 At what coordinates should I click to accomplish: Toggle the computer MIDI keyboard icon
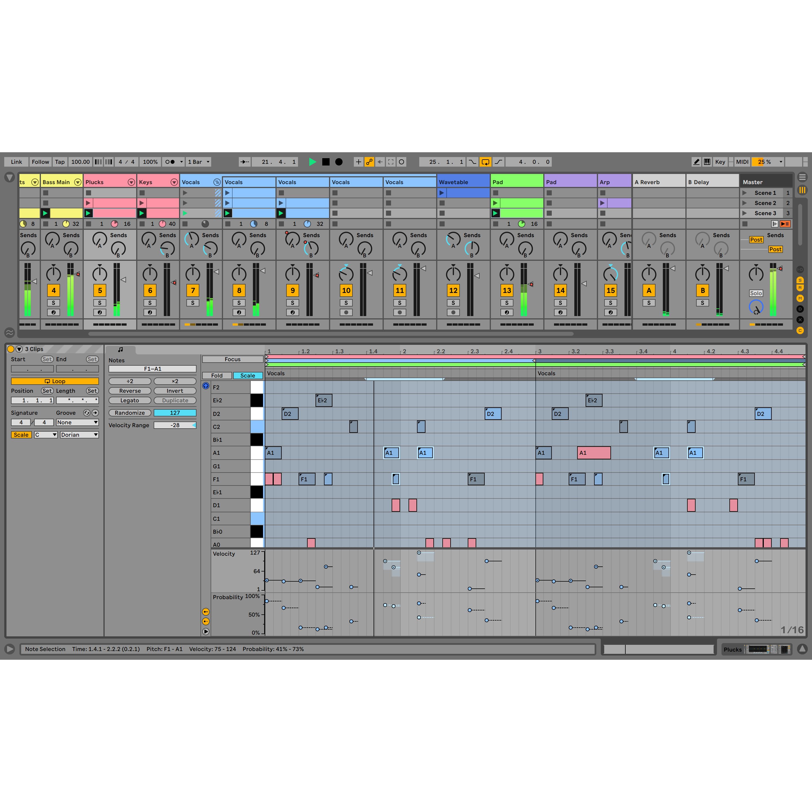pyautogui.click(x=707, y=162)
